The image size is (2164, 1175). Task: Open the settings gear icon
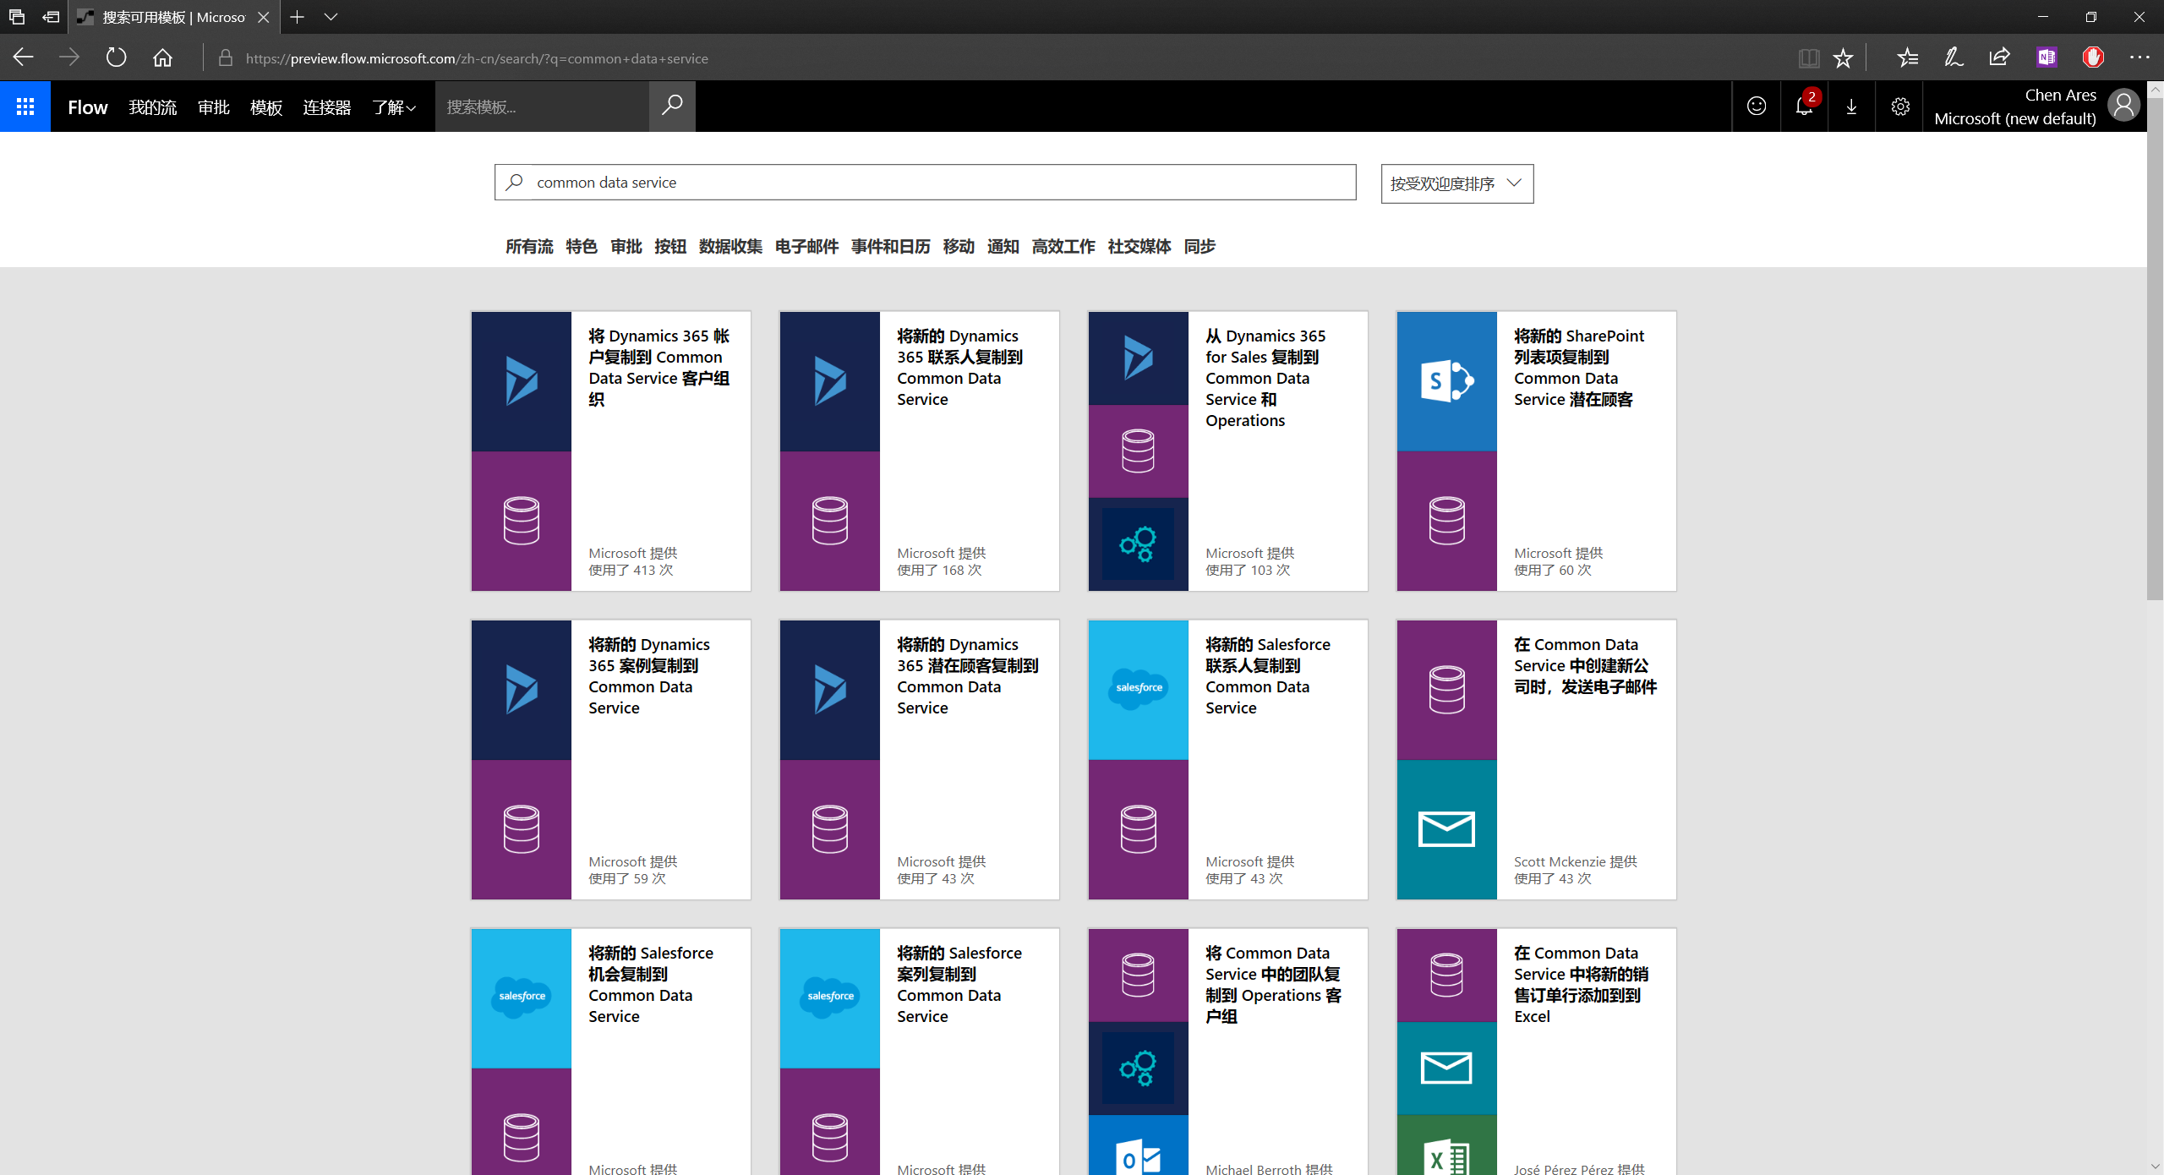coord(1900,107)
